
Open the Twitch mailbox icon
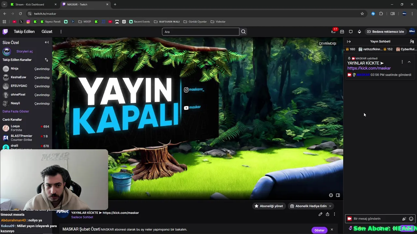tap(342, 32)
